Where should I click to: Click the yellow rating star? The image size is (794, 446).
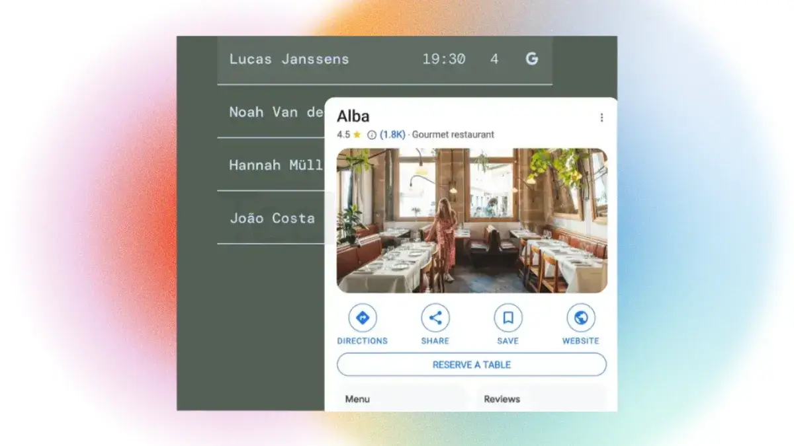pos(357,134)
